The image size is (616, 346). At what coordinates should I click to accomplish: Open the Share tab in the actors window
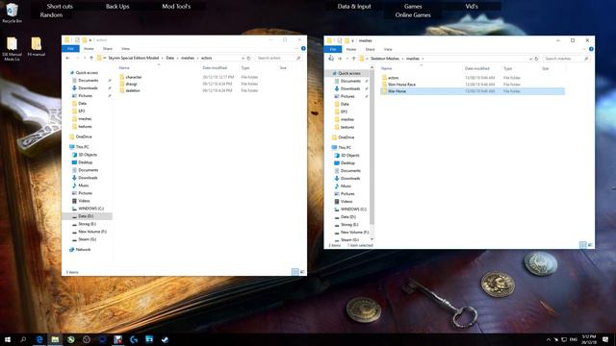[108, 49]
